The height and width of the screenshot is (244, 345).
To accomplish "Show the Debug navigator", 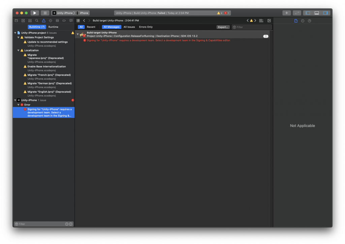I will click(x=57, y=21).
